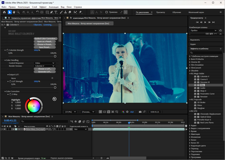This screenshot has width=225, height=160.
Task: Expand the Boris FX Mocha effects folder
Action: pos(189,59)
